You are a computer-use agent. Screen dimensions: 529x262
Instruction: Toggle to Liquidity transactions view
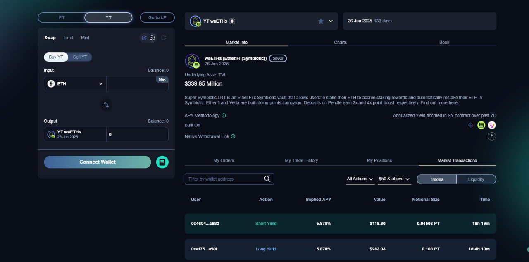point(476,179)
